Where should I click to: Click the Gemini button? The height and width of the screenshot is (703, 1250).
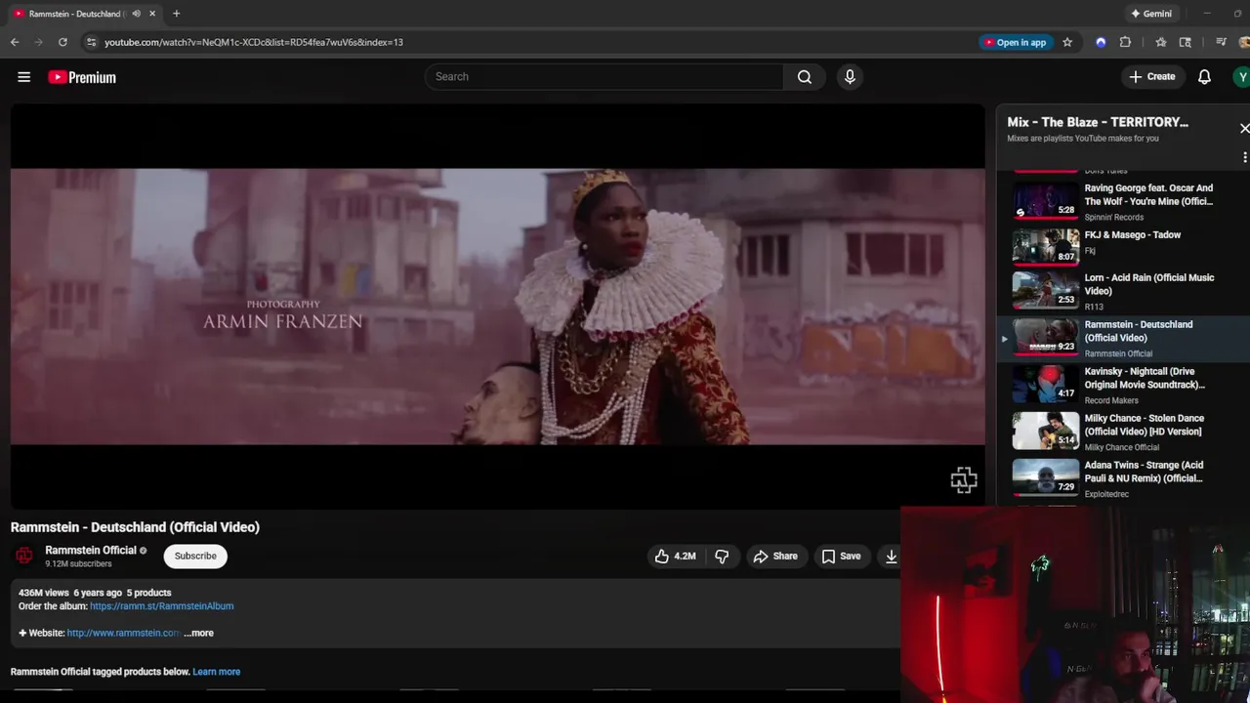click(x=1150, y=14)
